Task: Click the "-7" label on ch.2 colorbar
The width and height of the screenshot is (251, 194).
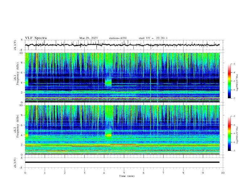Action: pyautogui.click(x=234, y=151)
